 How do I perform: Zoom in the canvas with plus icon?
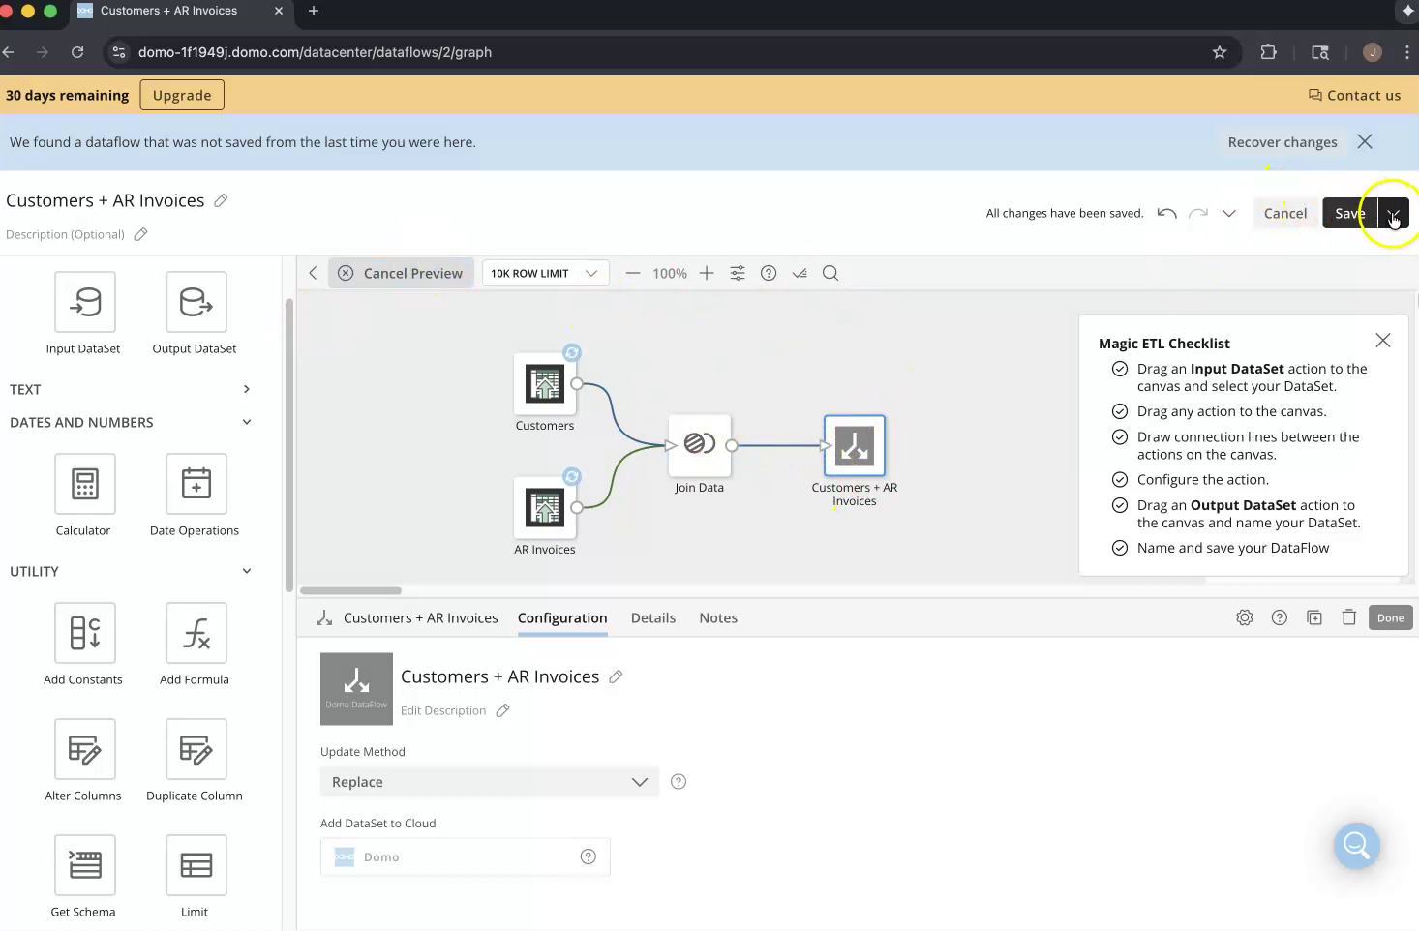pos(707,273)
